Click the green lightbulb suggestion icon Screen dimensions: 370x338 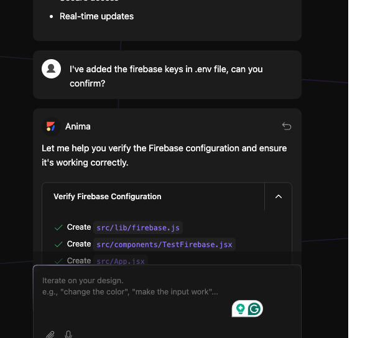pos(240,309)
